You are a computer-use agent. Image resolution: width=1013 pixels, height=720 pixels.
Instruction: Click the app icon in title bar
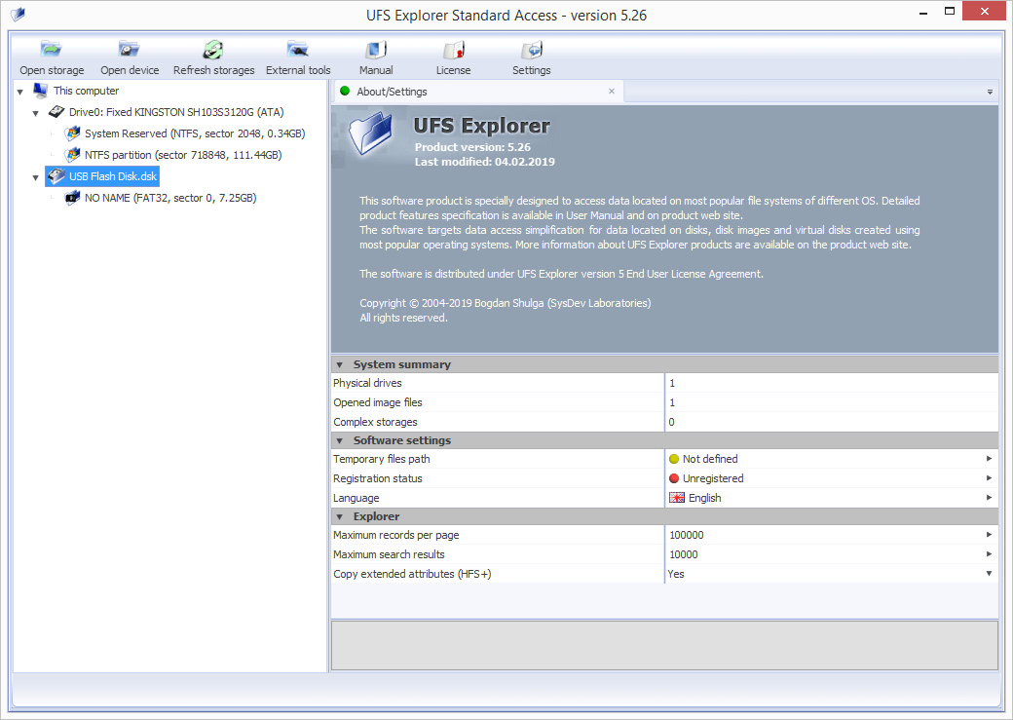coord(19,15)
